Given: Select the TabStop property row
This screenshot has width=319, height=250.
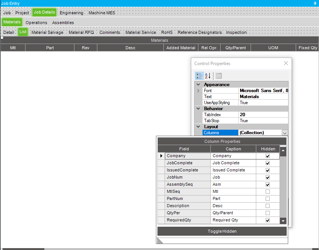Looking at the screenshot, I should [x=245, y=121].
